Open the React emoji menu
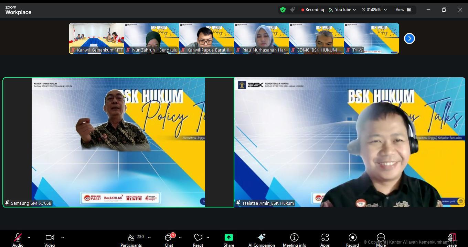Image resolution: width=468 pixels, height=247 pixels. click(198, 239)
